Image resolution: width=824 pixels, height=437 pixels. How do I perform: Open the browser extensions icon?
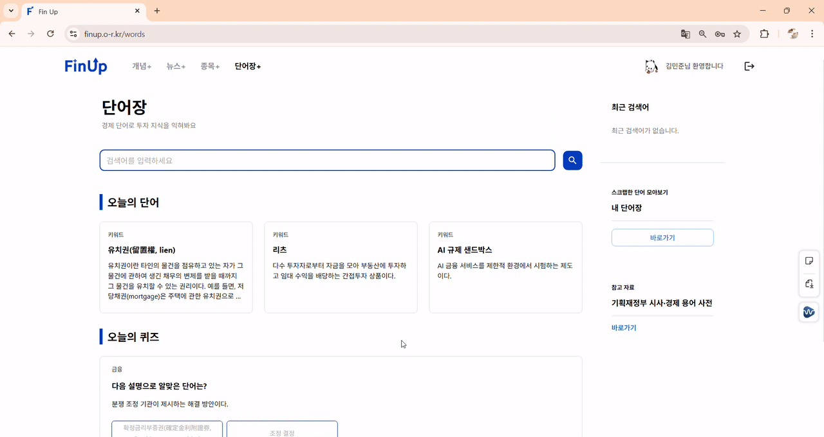(764, 33)
